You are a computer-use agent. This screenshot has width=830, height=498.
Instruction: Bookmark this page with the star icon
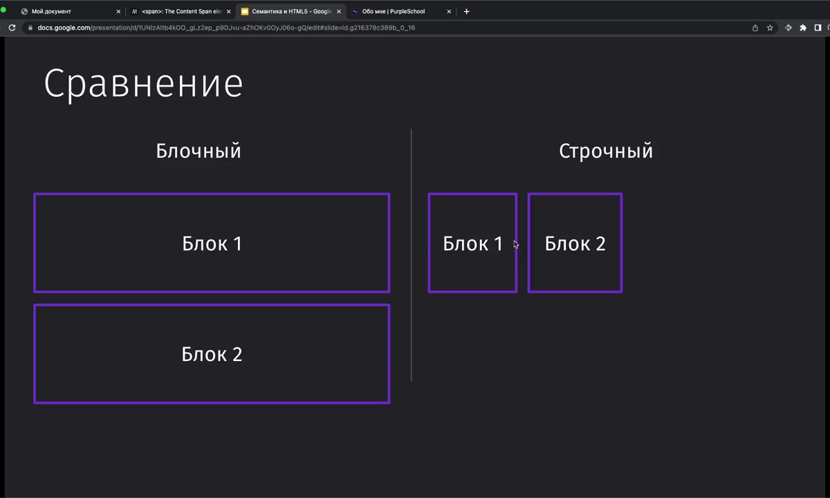770,28
